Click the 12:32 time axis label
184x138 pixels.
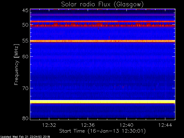(x=49, y=125)
